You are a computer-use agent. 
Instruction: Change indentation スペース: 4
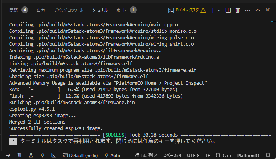tap(172, 156)
